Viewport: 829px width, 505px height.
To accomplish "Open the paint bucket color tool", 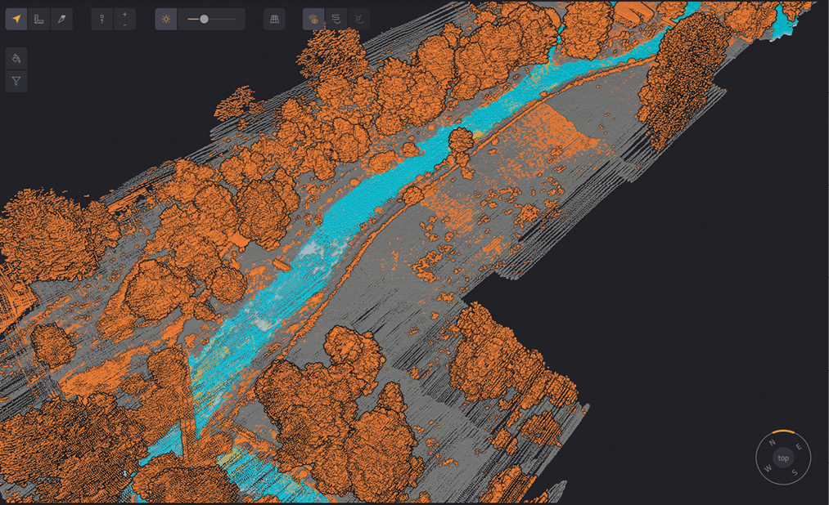I will [x=16, y=59].
